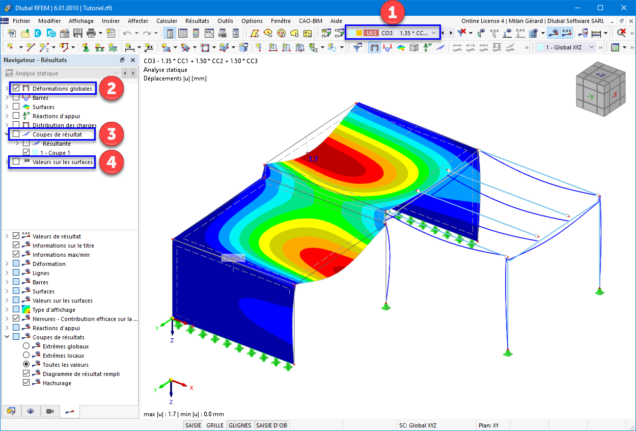This screenshot has height=431, width=636.
Task: Click the Redo arrow icon
Action: tap(147, 33)
